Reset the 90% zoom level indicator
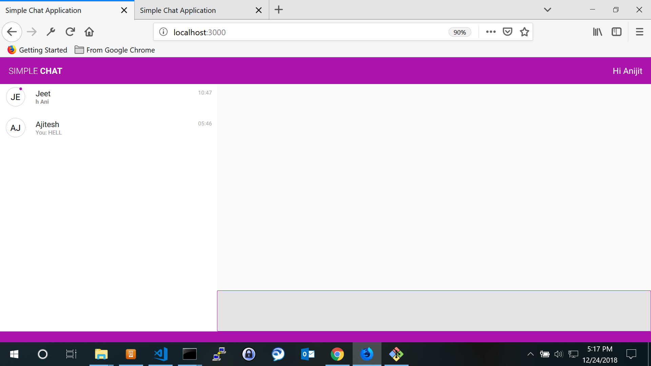This screenshot has height=366, width=651. coord(459,32)
